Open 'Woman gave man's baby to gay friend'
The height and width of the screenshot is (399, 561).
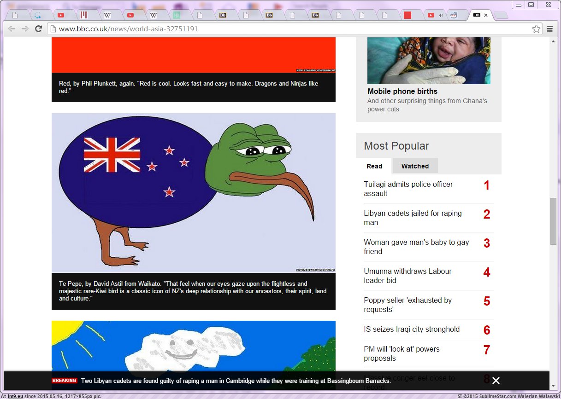click(416, 247)
